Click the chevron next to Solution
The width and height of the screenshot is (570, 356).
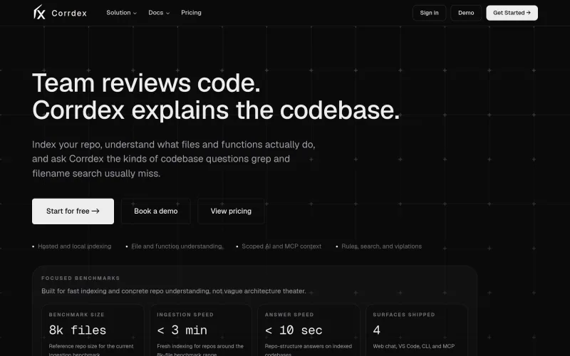tap(135, 13)
